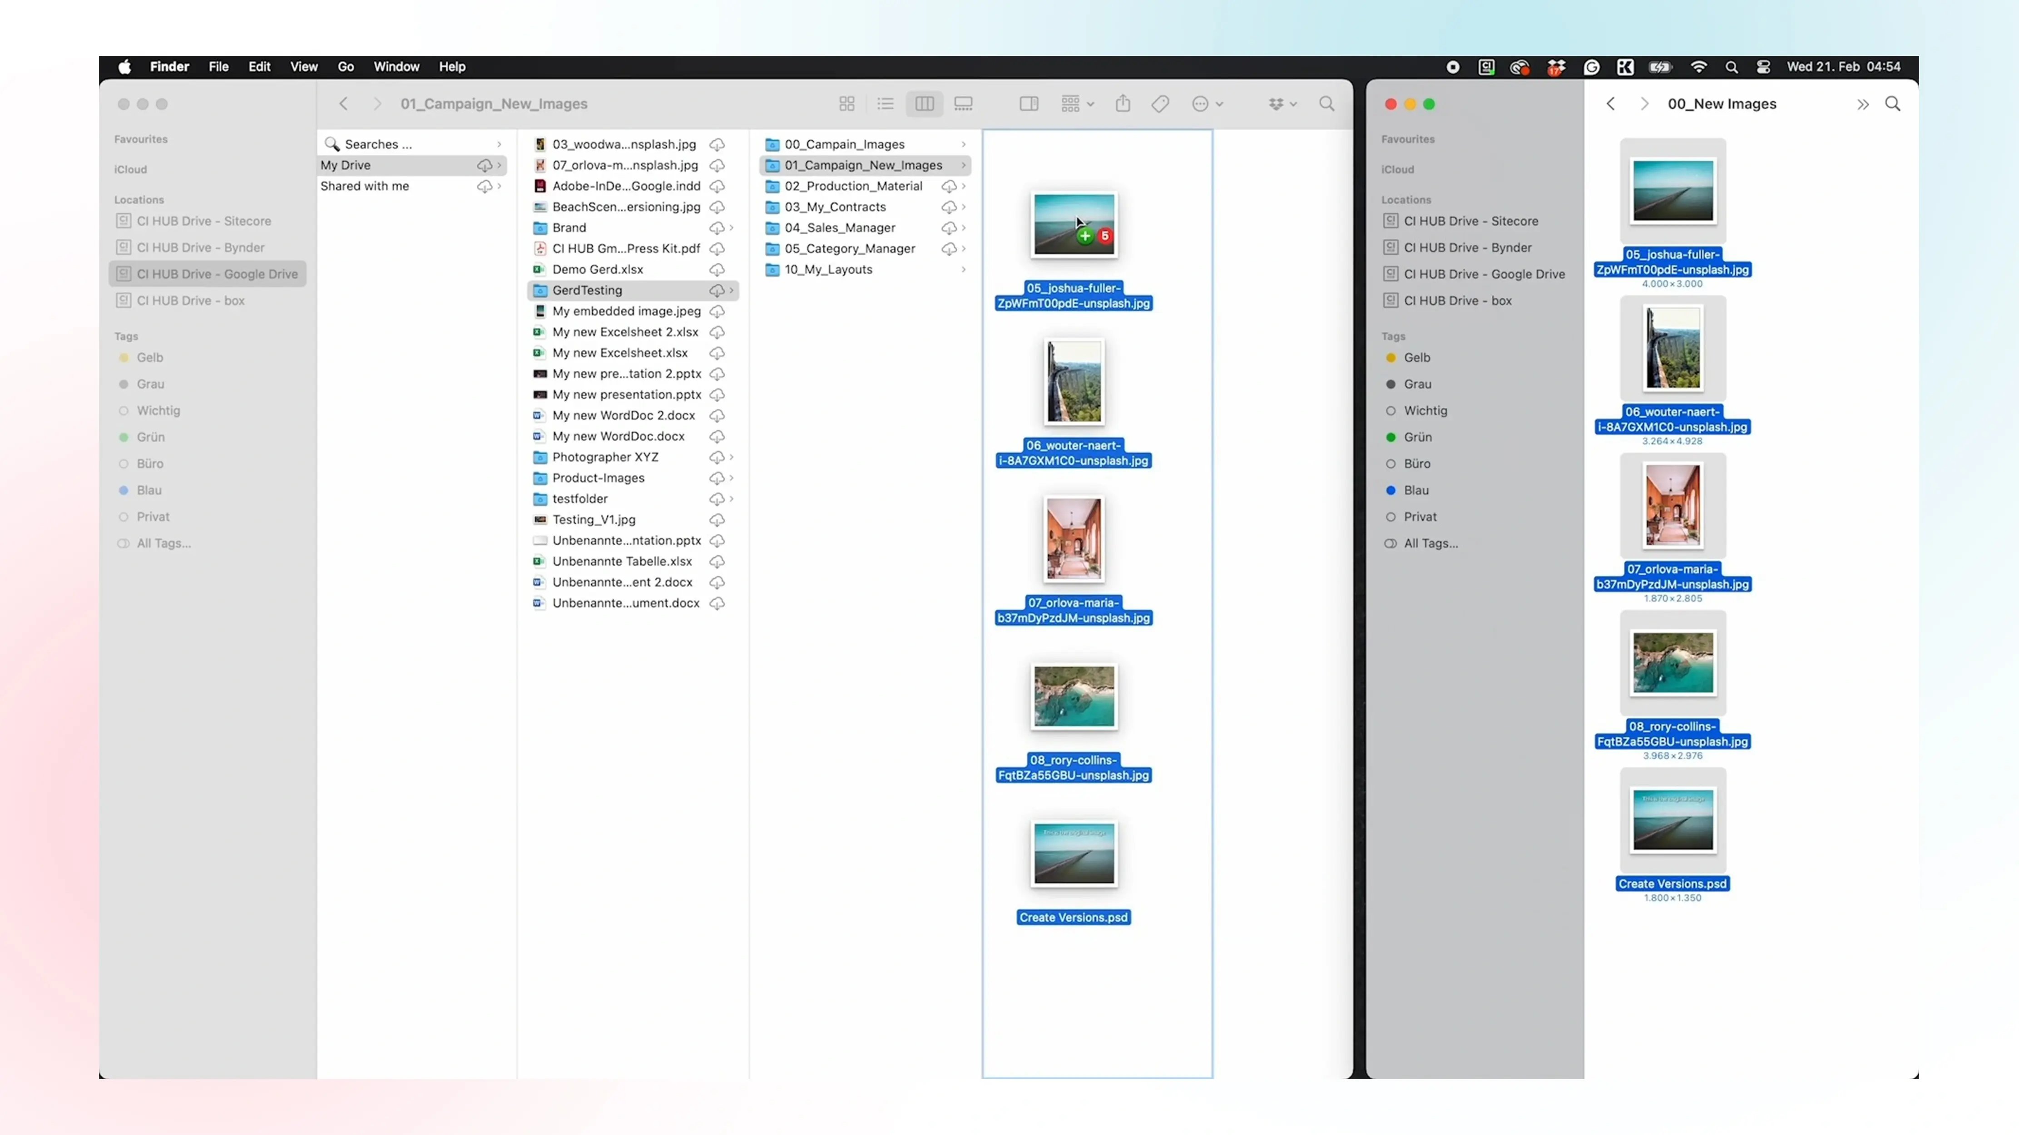Expand the Searches ... row chevron
2019x1135 pixels.
[x=499, y=144]
